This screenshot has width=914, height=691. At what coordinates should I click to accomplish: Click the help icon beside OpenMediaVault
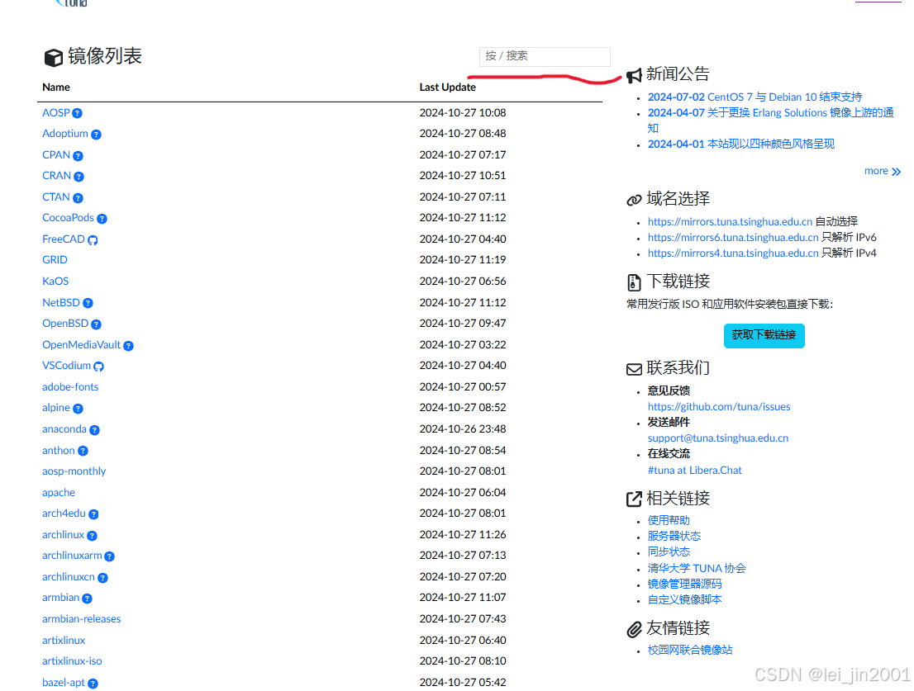129,346
